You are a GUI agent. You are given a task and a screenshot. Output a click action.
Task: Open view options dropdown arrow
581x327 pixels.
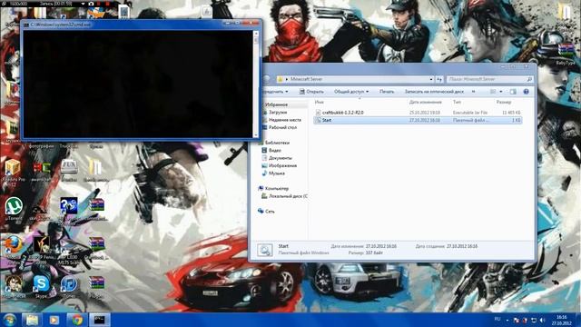coord(501,92)
